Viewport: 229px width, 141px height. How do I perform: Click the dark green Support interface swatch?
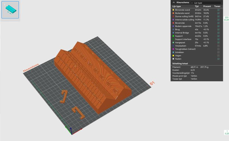point(173,39)
